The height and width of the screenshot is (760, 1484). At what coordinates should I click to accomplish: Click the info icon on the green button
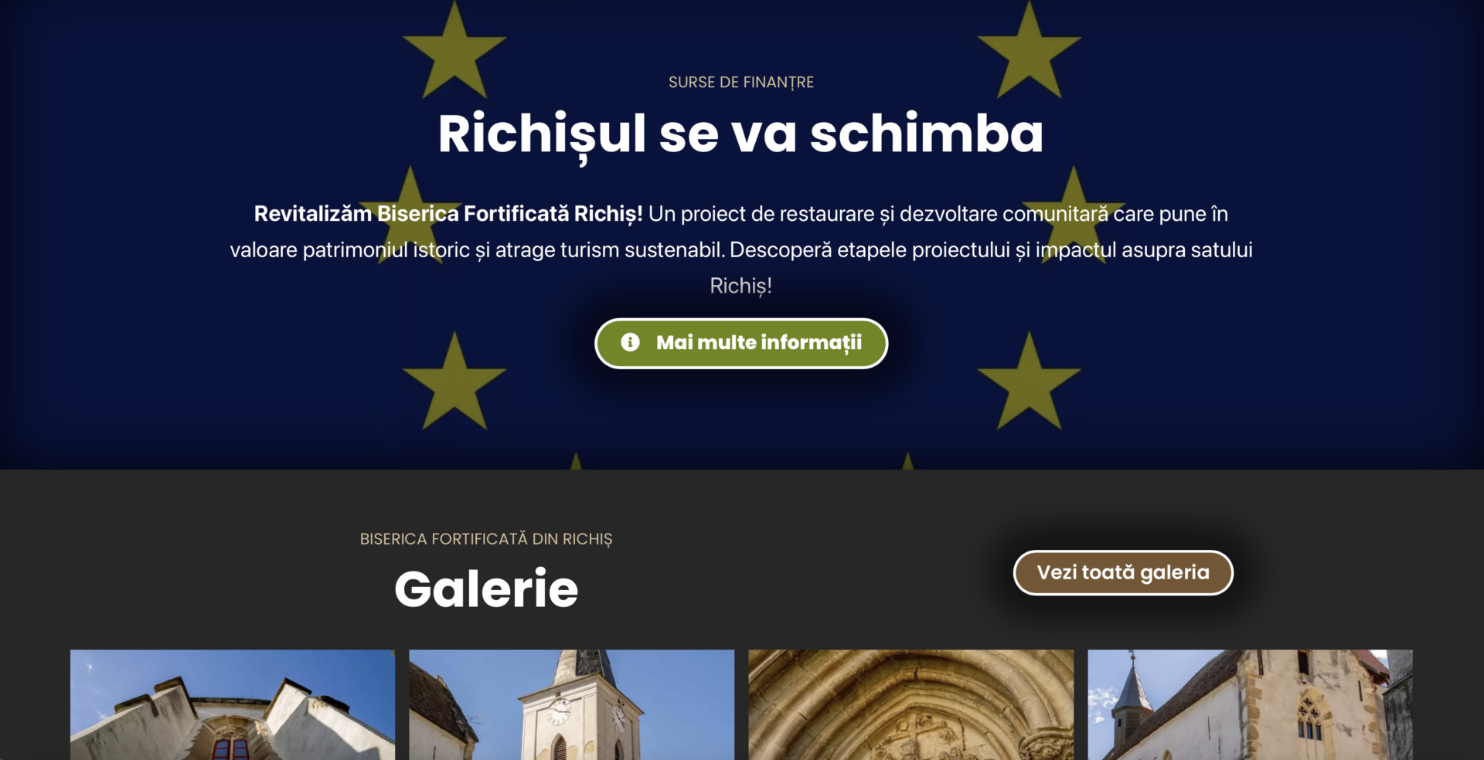(630, 342)
